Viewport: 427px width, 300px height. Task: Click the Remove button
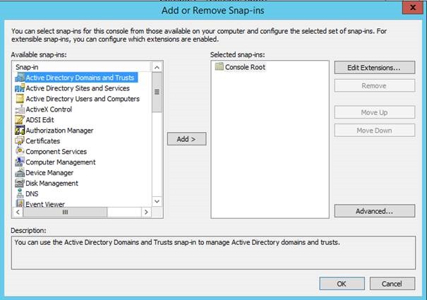(375, 85)
